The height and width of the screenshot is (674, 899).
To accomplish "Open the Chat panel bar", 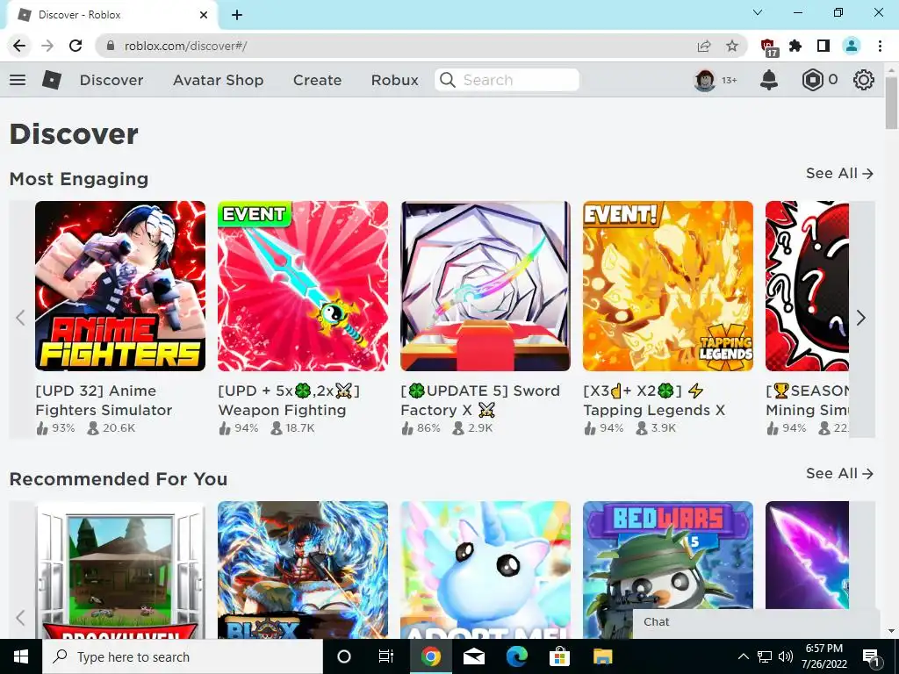I will click(756, 624).
